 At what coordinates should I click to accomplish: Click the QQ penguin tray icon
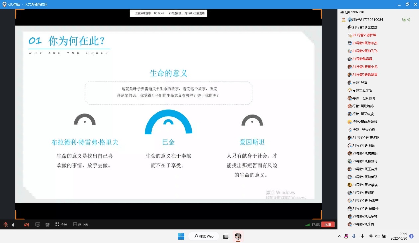tap(346, 236)
